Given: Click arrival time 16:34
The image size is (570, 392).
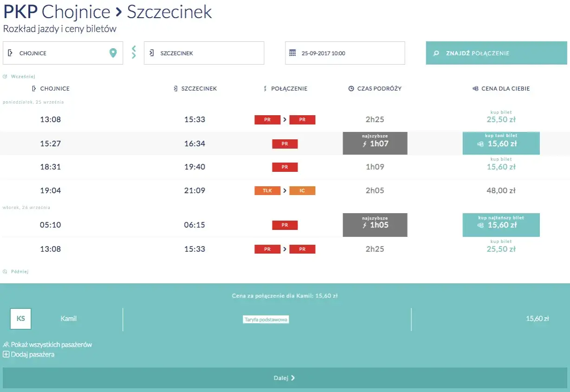Looking at the screenshot, I should [194, 144].
